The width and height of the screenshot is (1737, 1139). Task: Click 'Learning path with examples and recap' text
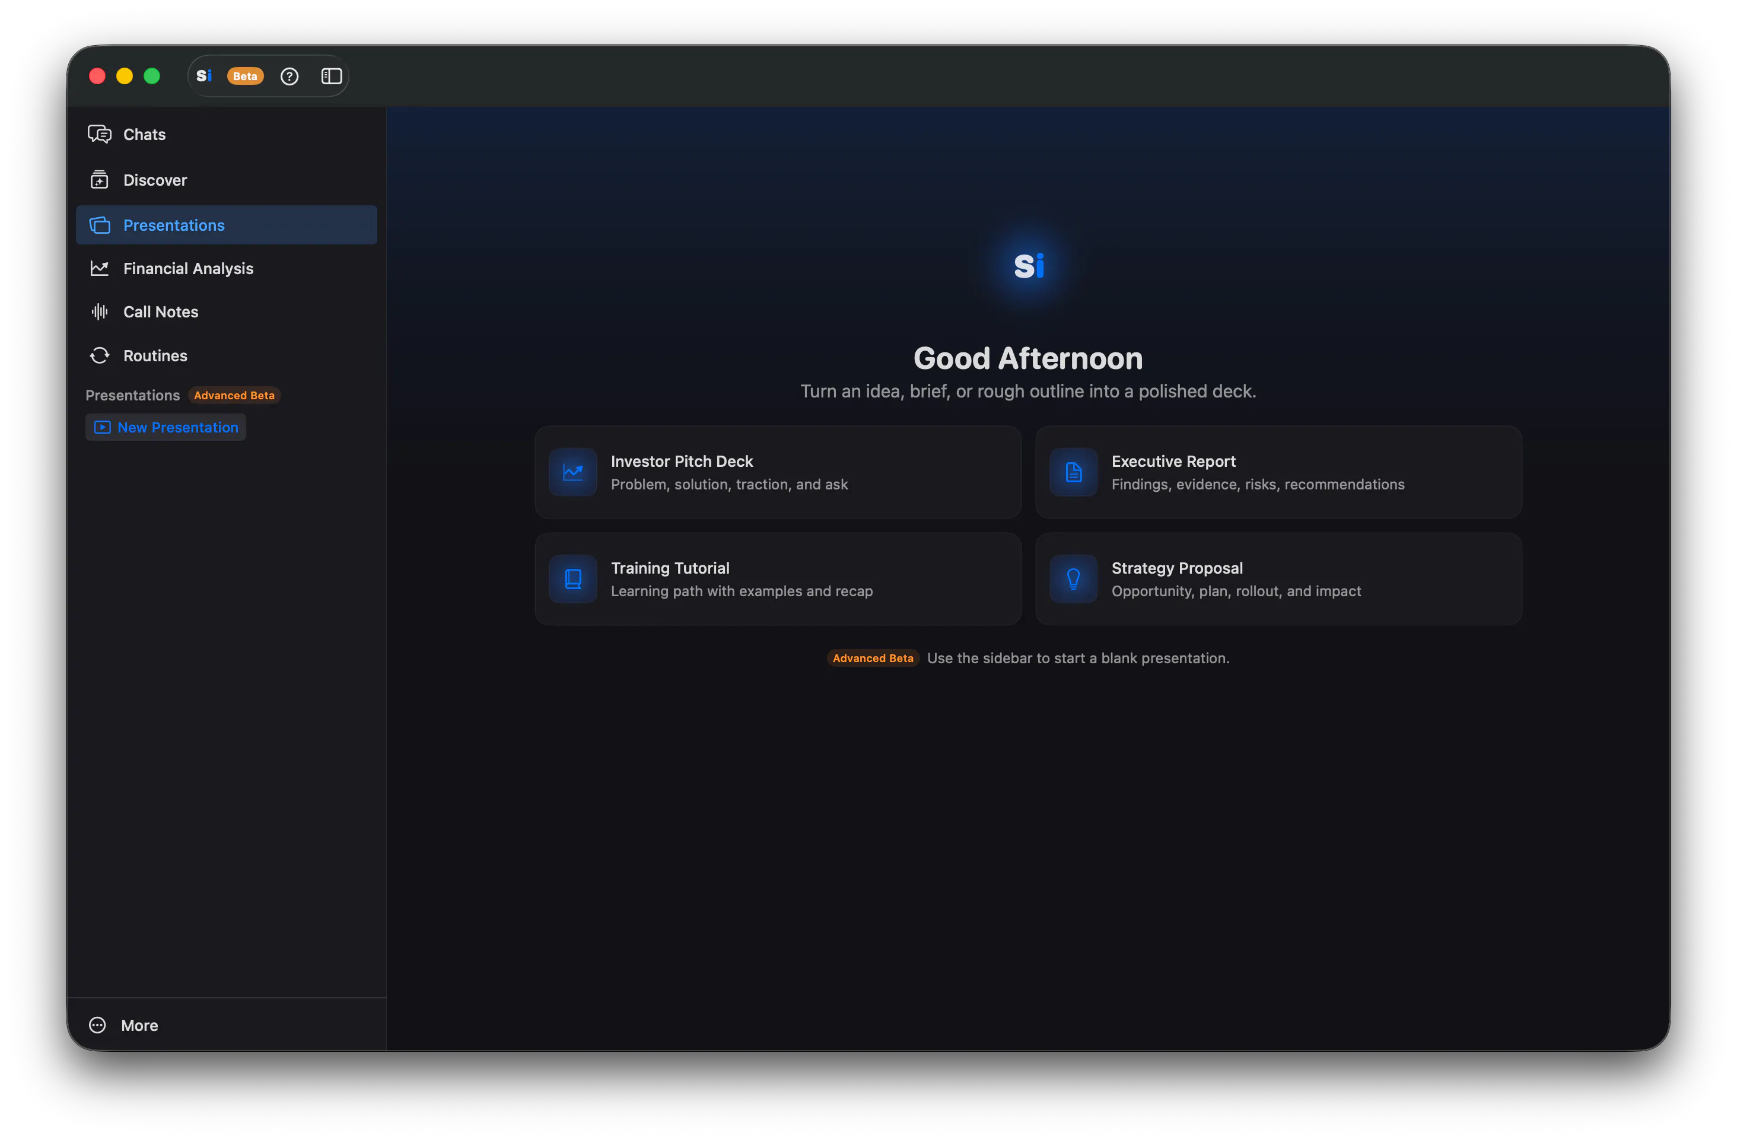click(x=742, y=591)
